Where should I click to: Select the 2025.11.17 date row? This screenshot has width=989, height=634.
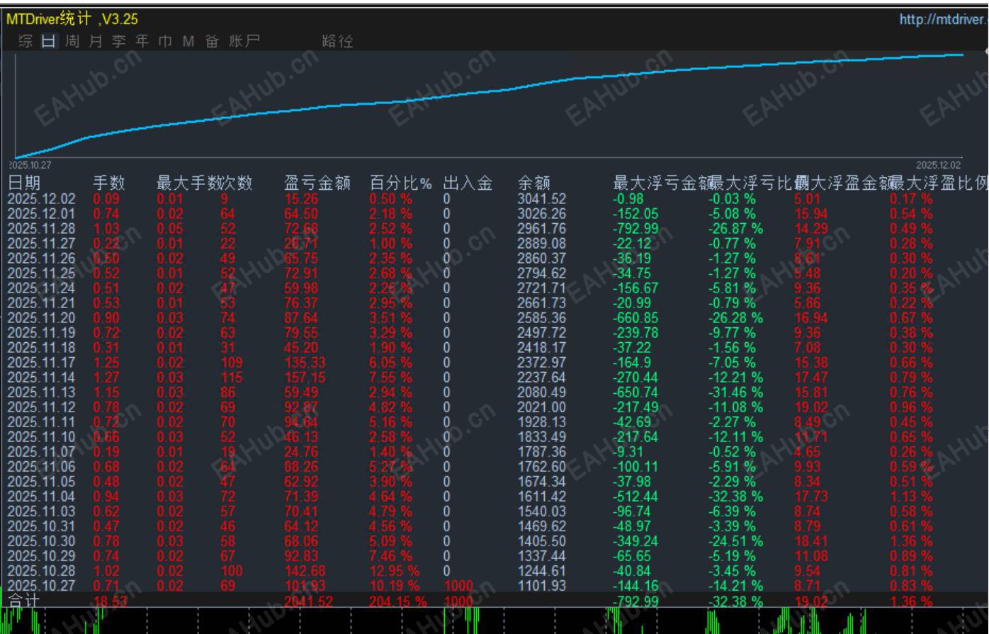point(41,363)
